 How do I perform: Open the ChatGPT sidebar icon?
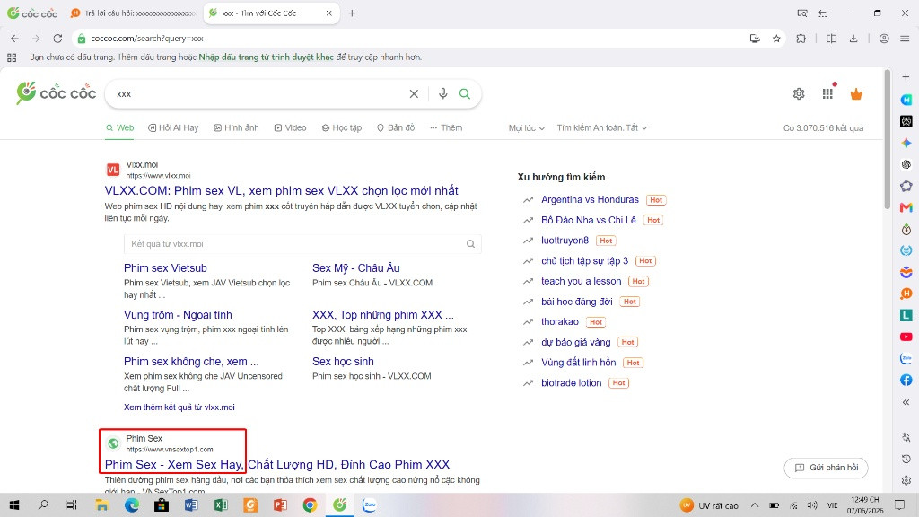(x=906, y=165)
